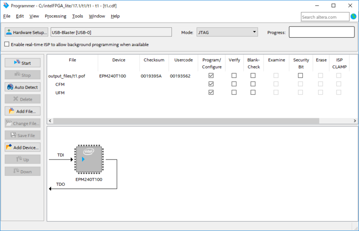Click the Usercode column header
Image resolution: width=359 pixels, height=231 pixels.
184,60
